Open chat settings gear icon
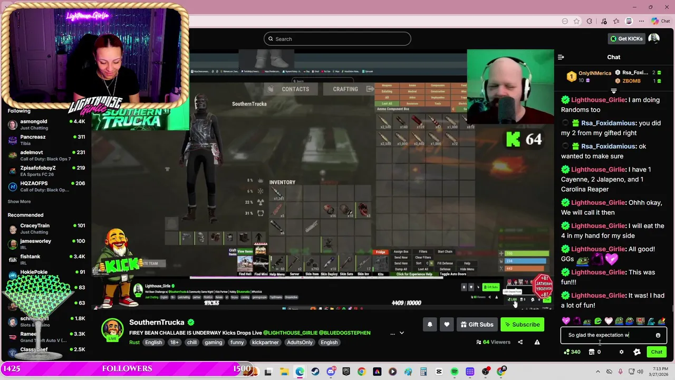 click(621, 352)
